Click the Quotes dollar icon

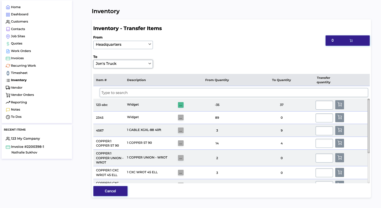coord(8,44)
